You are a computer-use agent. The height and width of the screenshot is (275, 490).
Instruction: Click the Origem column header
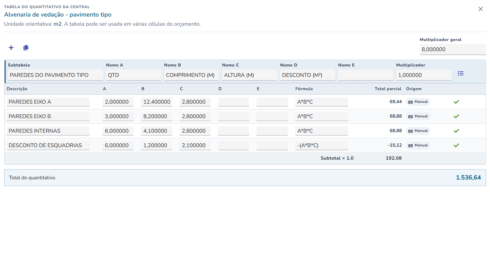pyautogui.click(x=414, y=89)
